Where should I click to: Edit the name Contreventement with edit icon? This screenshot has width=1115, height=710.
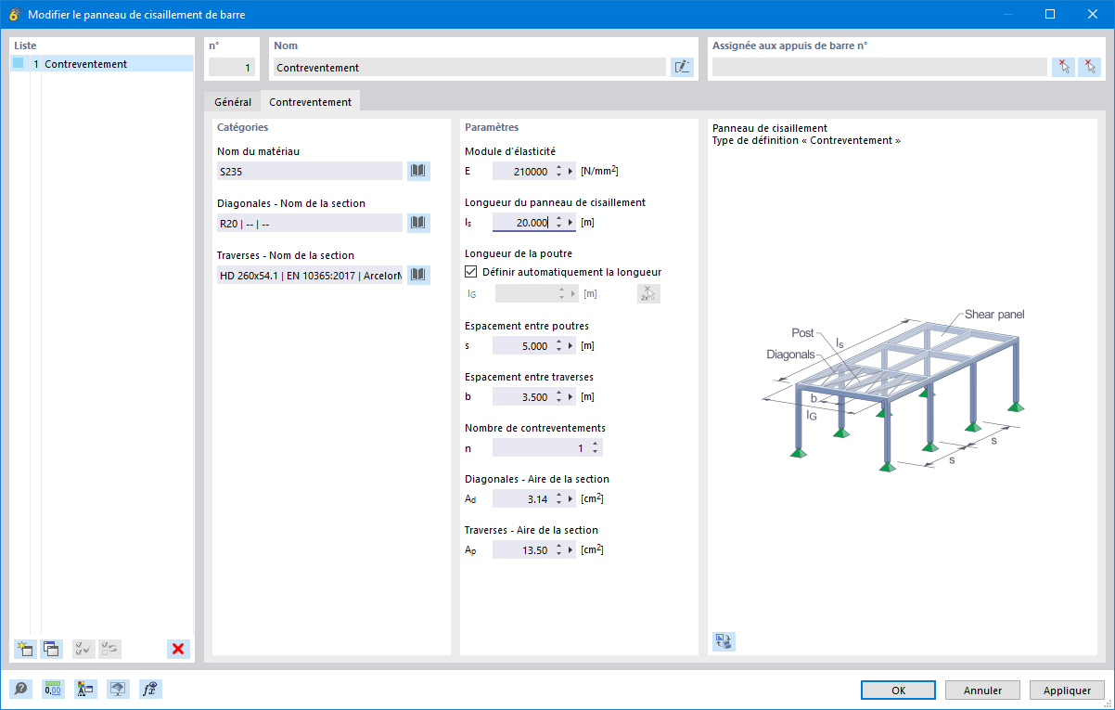(x=682, y=67)
